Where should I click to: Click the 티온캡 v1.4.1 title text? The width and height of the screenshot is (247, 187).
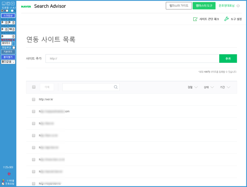coord(9,8)
